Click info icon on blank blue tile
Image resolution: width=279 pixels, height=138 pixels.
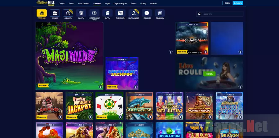coord(240,52)
